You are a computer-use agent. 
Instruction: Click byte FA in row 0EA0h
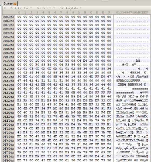[25, 101]
